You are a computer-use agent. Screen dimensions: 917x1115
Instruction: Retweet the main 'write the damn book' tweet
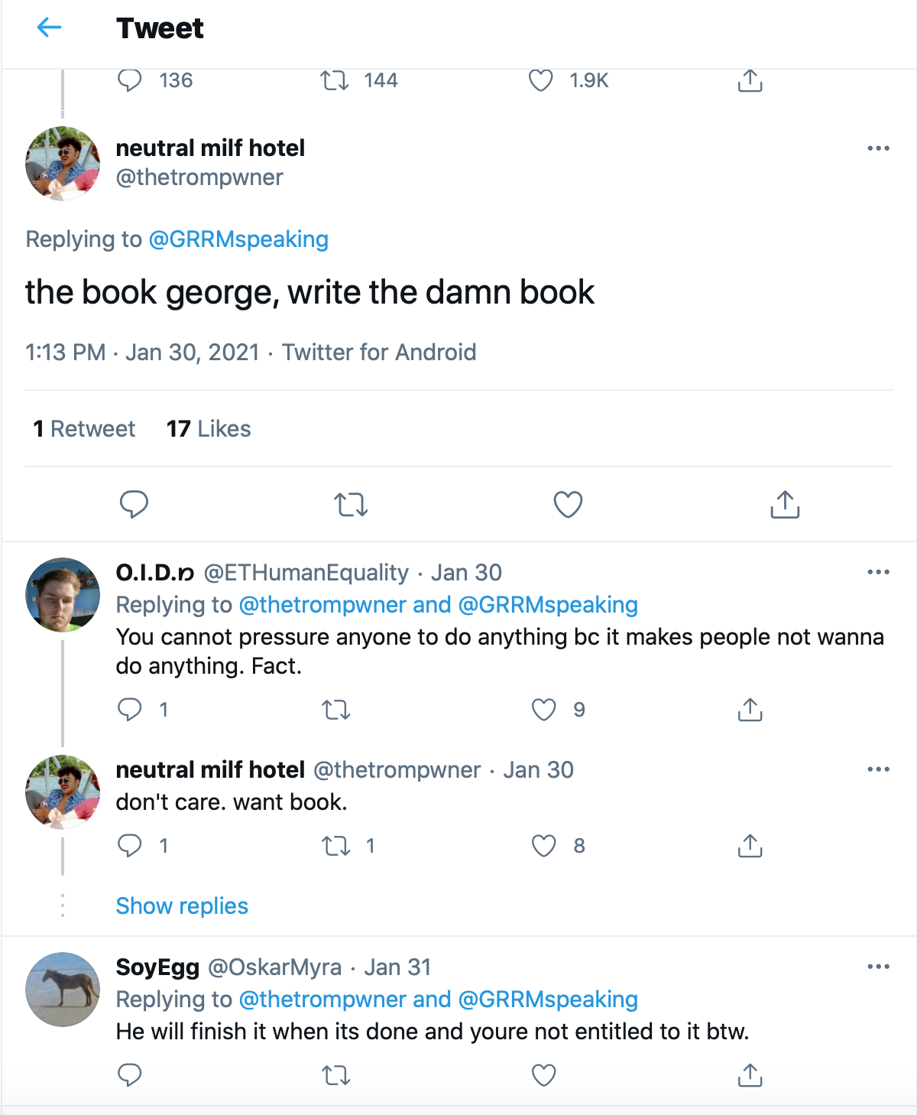click(x=351, y=505)
